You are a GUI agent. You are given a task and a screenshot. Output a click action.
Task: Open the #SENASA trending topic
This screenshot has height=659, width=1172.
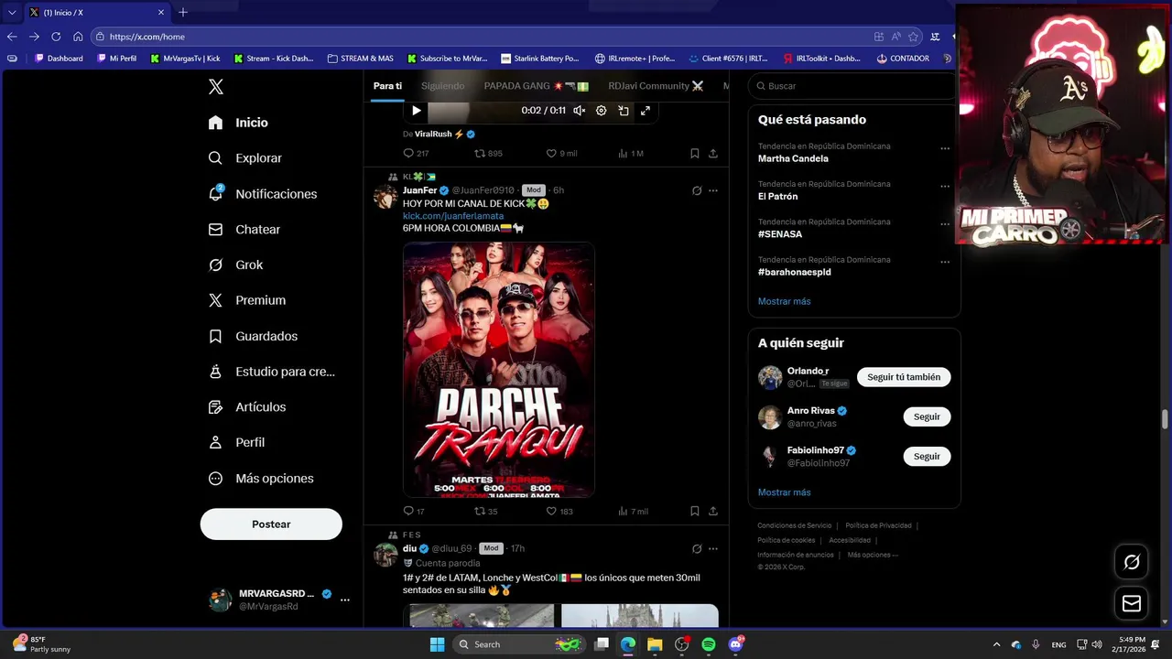[780, 234]
